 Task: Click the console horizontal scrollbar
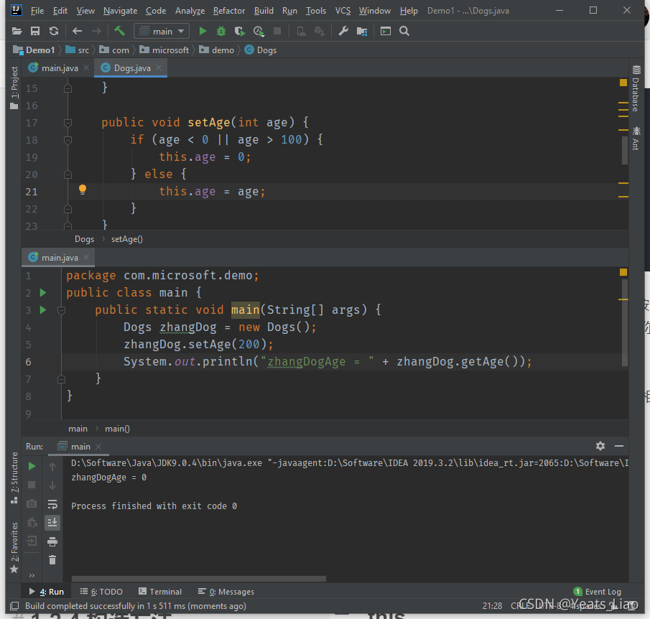[x=198, y=578]
